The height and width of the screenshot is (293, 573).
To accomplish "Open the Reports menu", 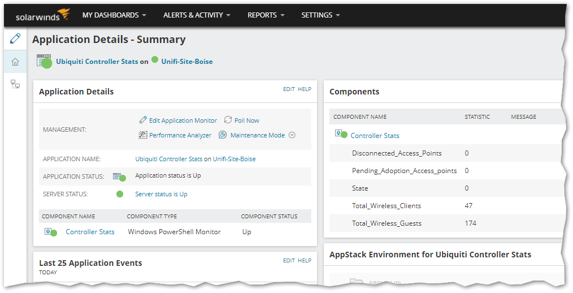I will pyautogui.click(x=266, y=15).
